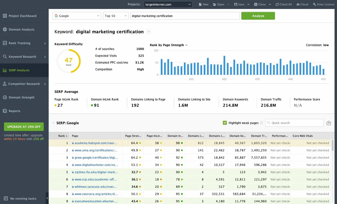Click the export download icon
The image size is (337, 204).
329,123
